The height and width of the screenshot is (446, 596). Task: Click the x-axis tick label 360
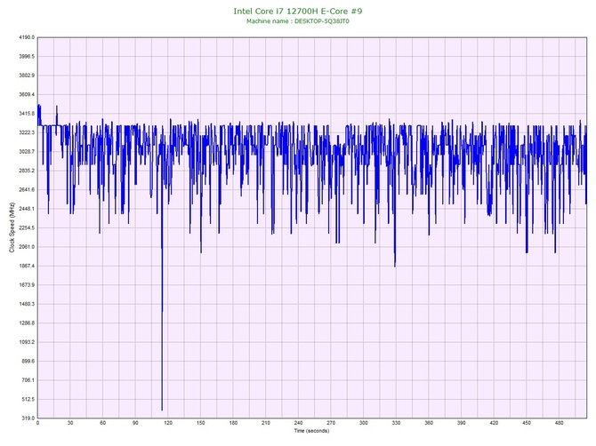point(429,423)
